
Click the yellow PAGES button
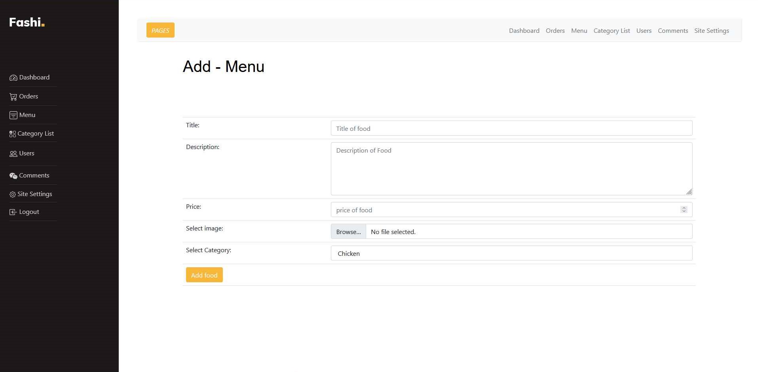point(160,30)
